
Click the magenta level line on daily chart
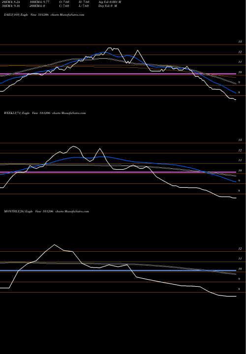[118, 74]
